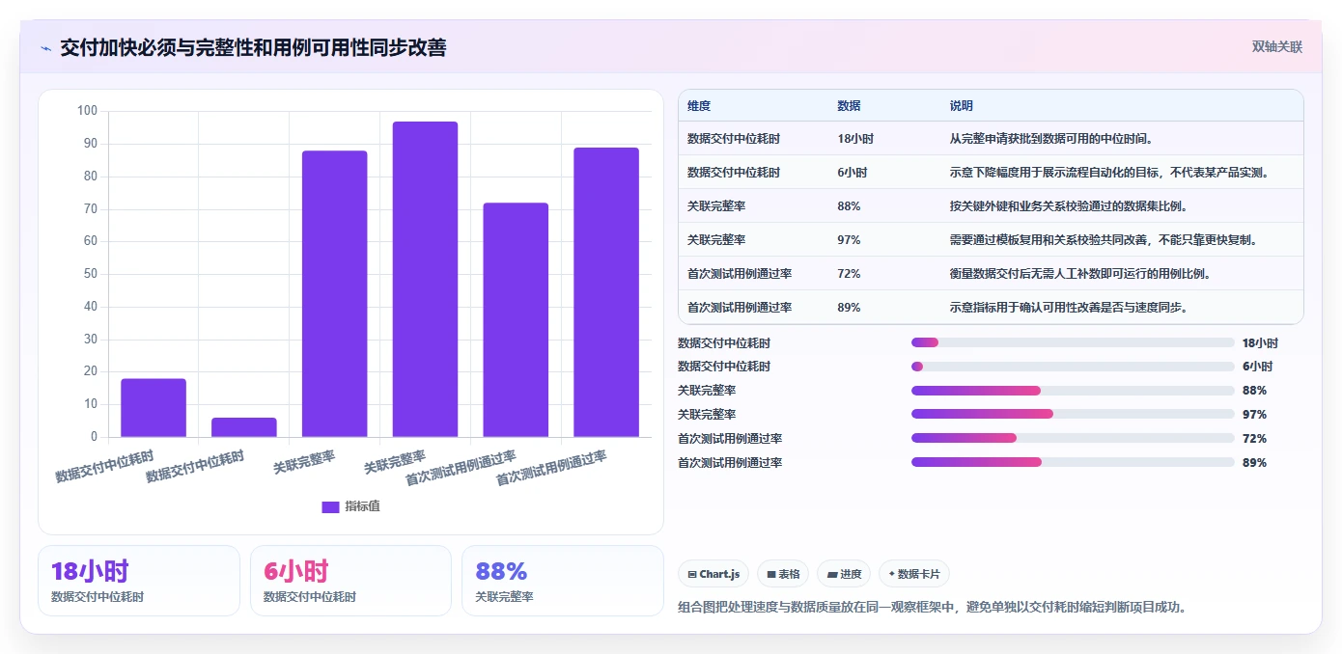Click the chart bar reaching 72

516,320
